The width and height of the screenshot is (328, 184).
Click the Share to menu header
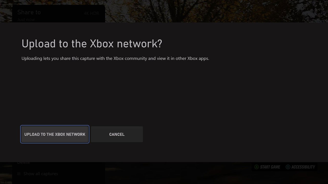29,12
